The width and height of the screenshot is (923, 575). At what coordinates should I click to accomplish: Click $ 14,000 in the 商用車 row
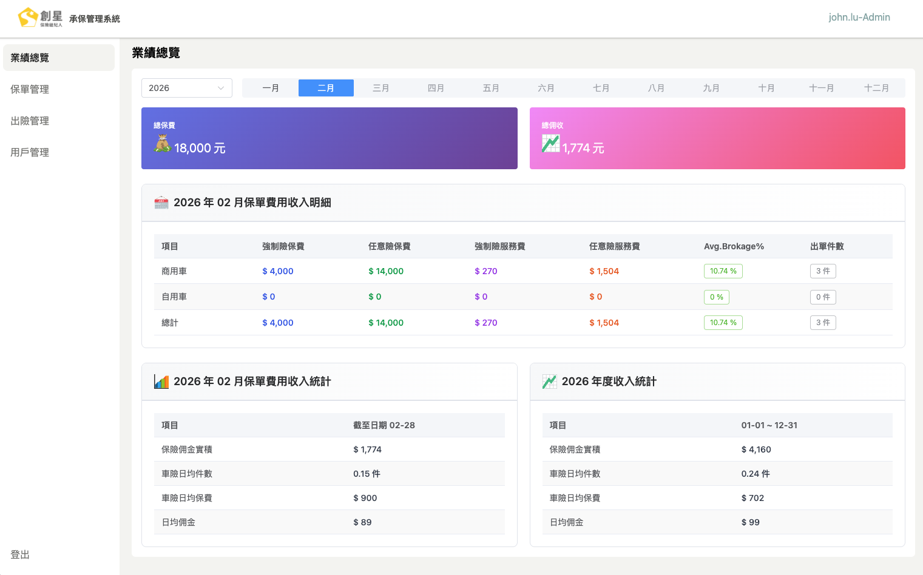[386, 271]
